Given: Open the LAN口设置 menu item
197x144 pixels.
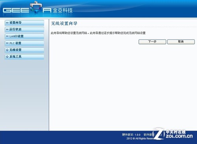Looking at the screenshot, I should click(24, 36).
